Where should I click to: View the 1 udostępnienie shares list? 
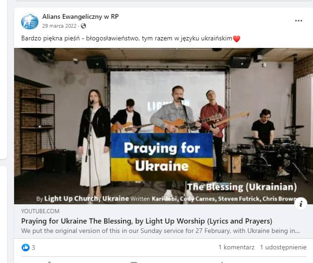(x=283, y=247)
